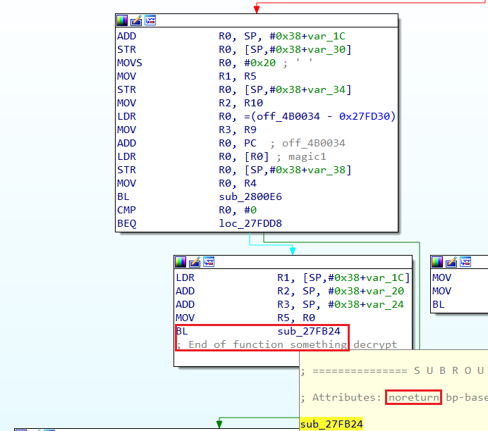The height and width of the screenshot is (431, 488).
Task: Click highlighted sub_27FB24 in tooltip
Action: [331, 424]
